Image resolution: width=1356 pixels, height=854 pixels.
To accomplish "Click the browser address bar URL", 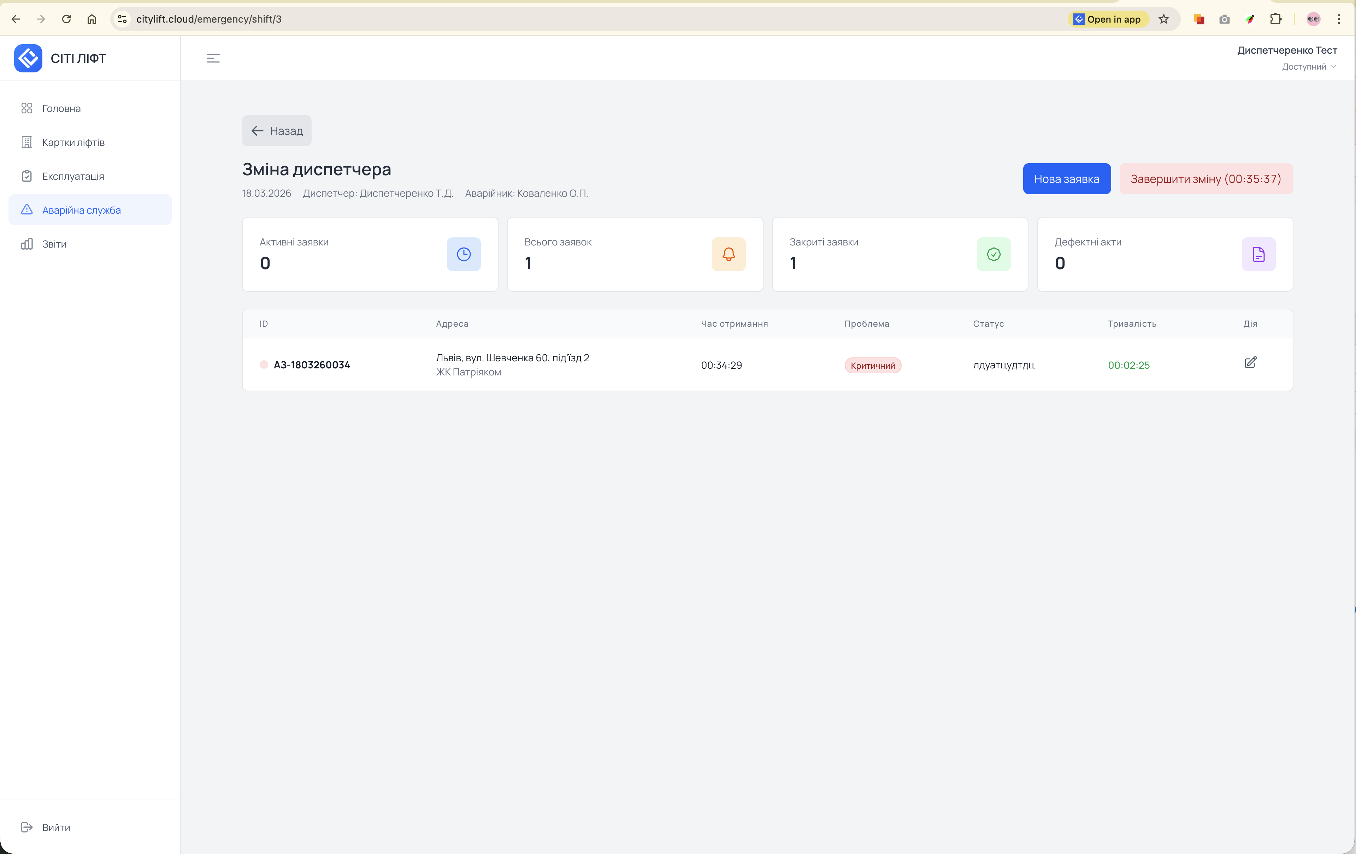I will point(209,19).
